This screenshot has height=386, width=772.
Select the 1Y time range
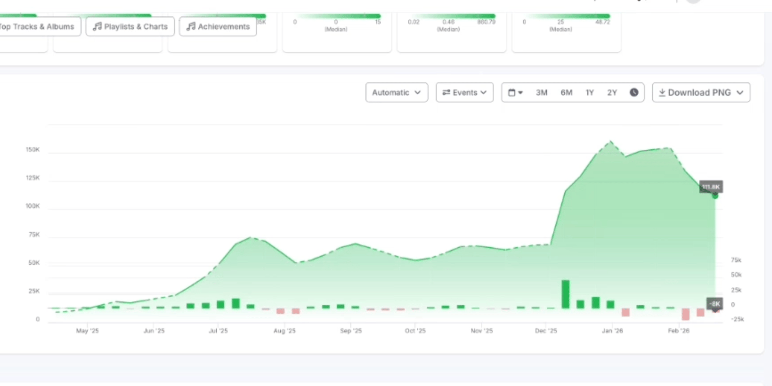[590, 93]
